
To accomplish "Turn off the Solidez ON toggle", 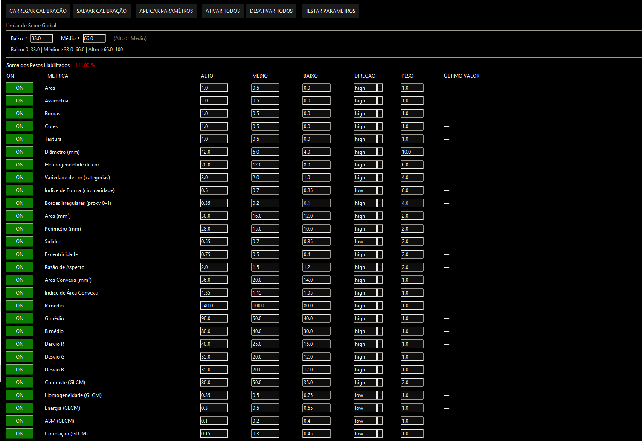I will pyautogui.click(x=20, y=242).
